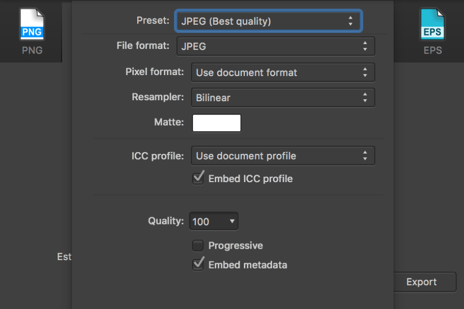This screenshot has width=464, height=309.
Task: Uncheck the Embed ICC profile checkbox
Action: click(198, 179)
